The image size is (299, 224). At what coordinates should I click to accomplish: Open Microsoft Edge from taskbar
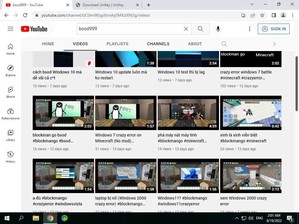click(65, 218)
